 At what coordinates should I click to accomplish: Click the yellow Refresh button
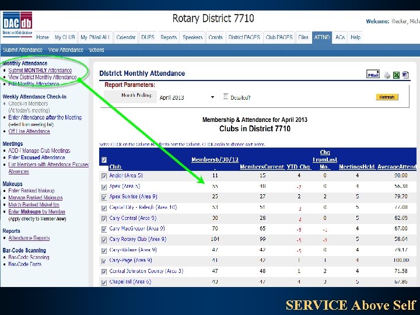pos(387,97)
